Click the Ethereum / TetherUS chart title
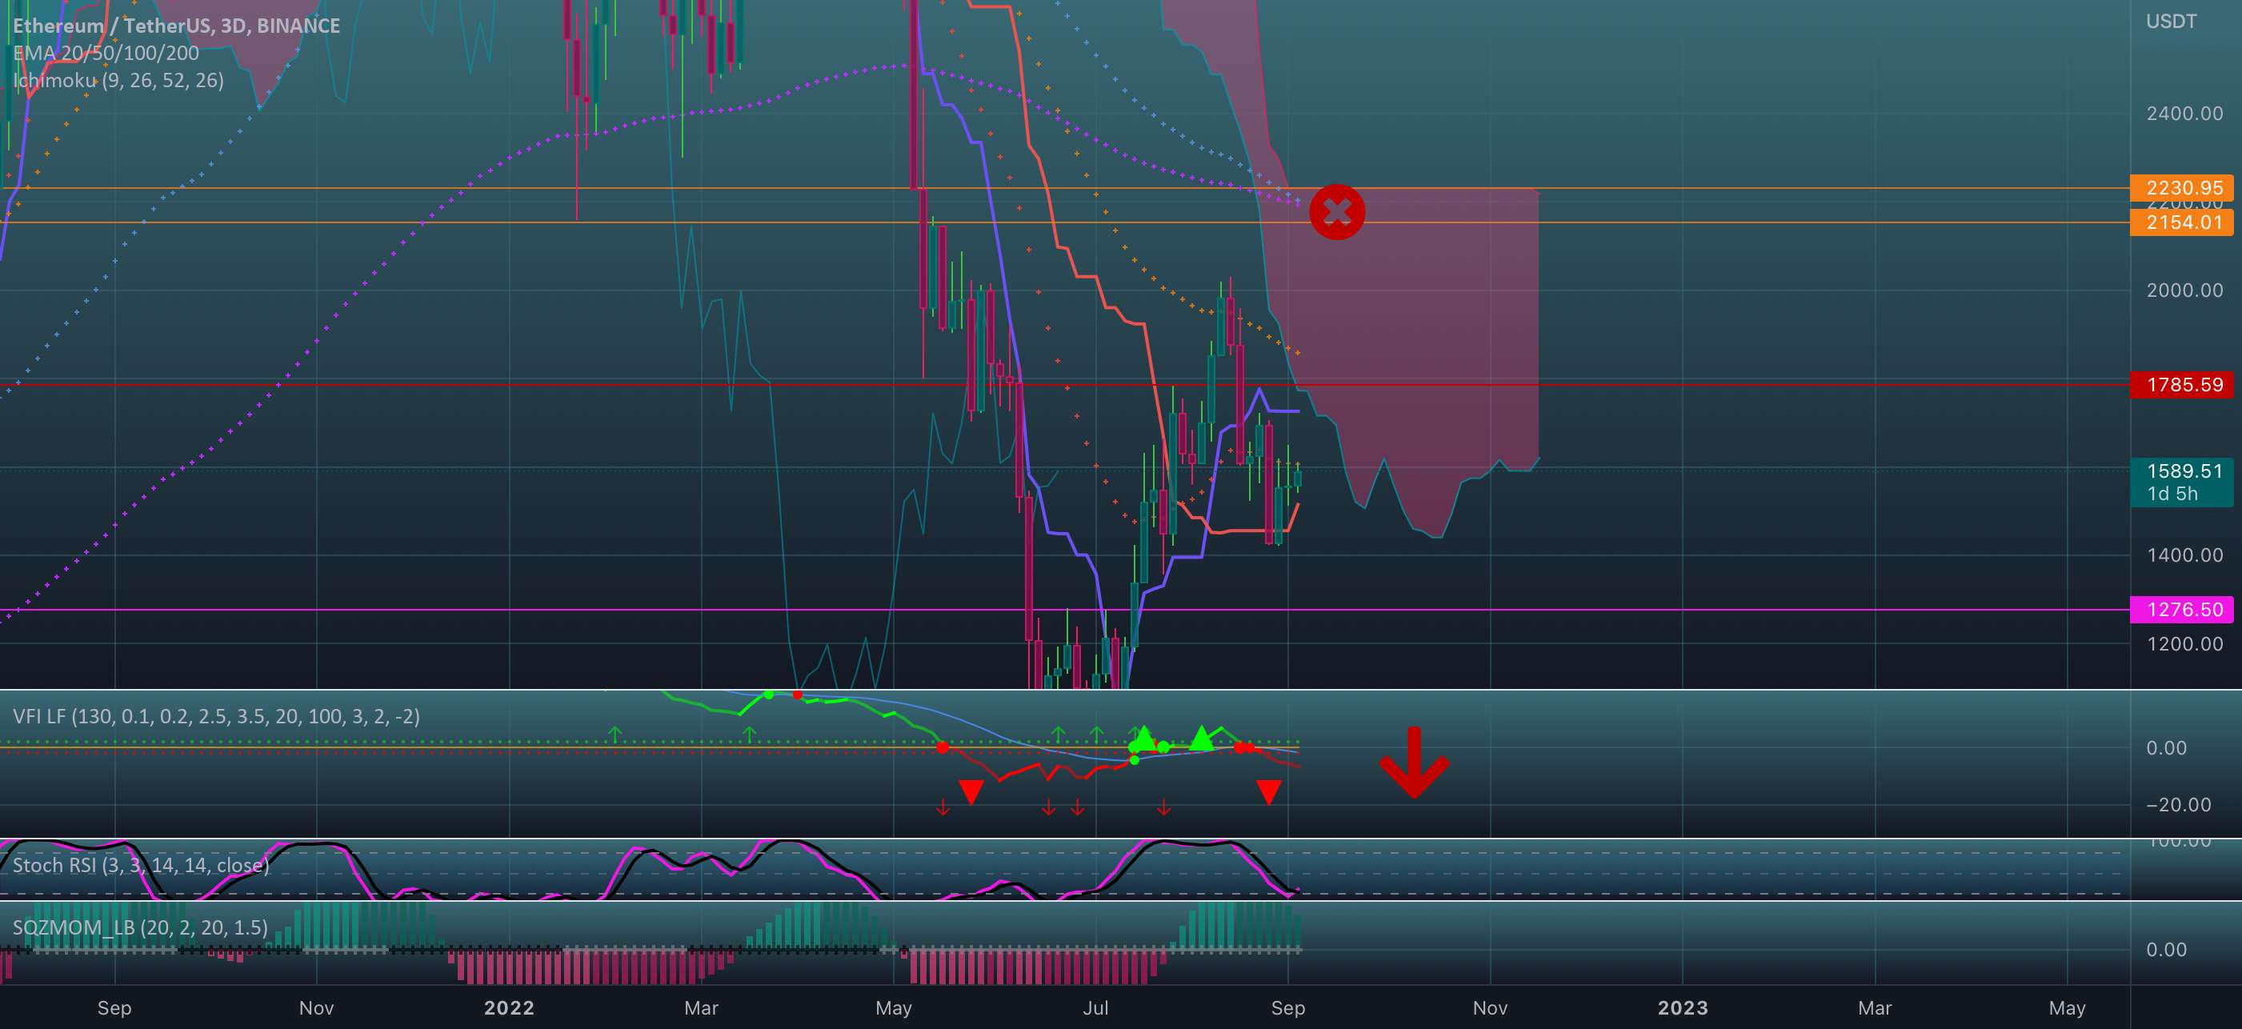 tap(177, 26)
